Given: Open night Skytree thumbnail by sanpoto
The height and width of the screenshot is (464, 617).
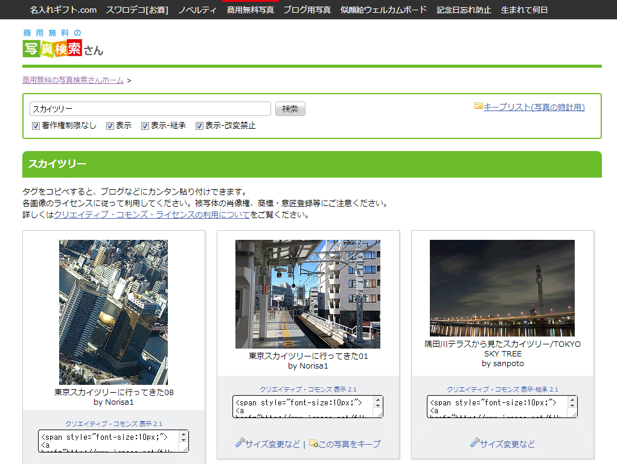Looking at the screenshot, I should [x=502, y=288].
